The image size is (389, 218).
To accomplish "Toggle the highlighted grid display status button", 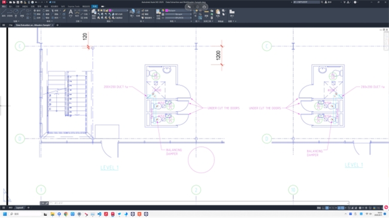I will 327,208.
